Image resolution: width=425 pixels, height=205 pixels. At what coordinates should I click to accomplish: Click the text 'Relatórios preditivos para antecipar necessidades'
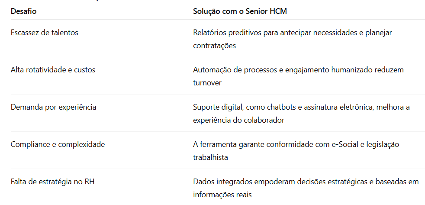pos(276,33)
